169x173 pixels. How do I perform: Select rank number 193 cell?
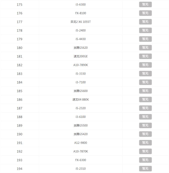coord(19,160)
